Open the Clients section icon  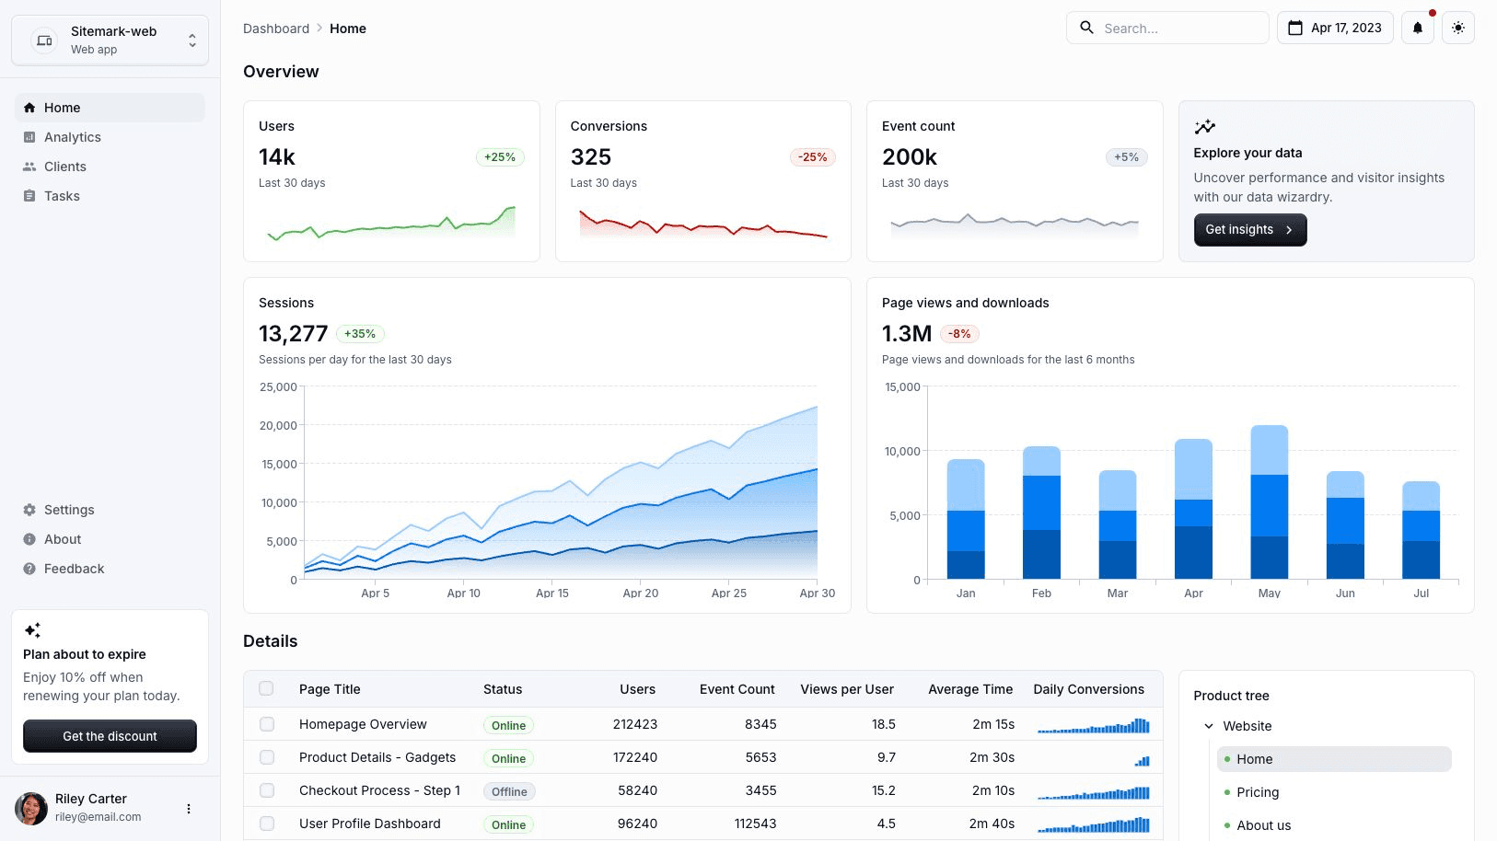point(30,166)
